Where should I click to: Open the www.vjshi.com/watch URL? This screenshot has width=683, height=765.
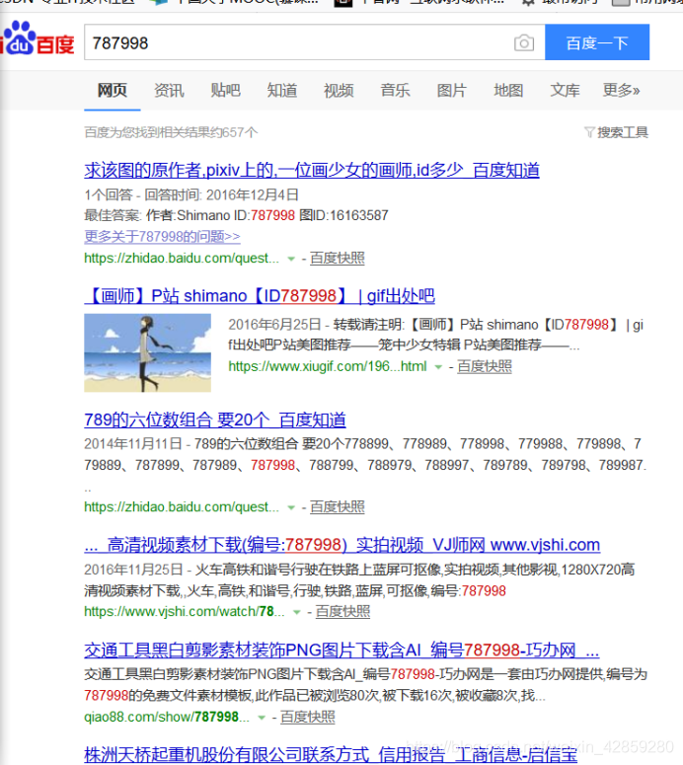pos(184,611)
